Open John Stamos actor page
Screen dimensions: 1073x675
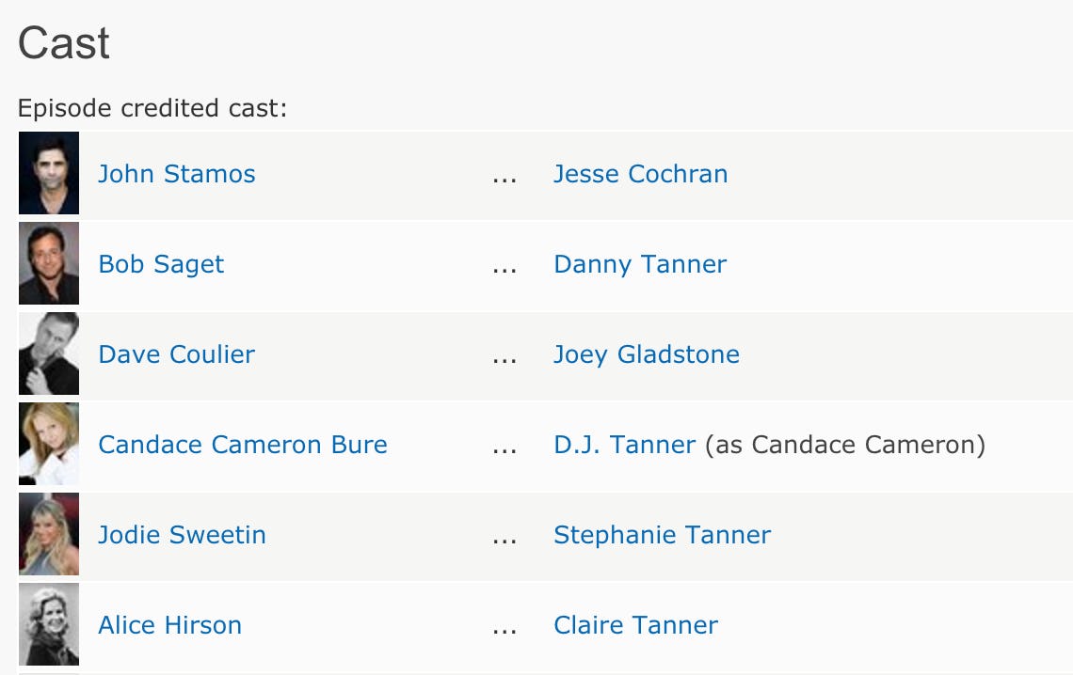point(177,174)
